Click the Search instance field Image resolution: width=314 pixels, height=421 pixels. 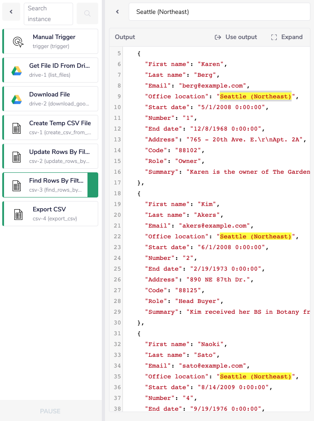48,13
